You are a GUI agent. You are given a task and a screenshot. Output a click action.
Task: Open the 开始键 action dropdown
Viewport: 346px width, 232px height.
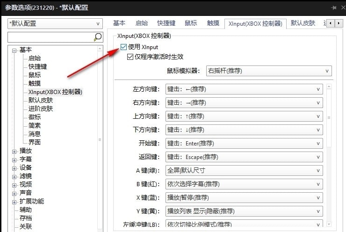(x=244, y=144)
